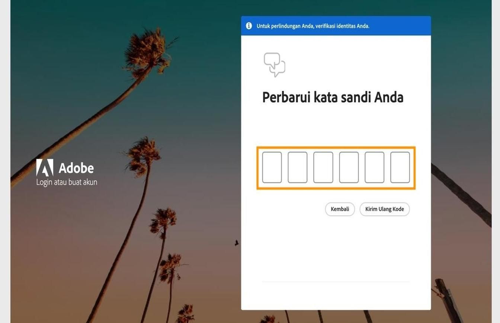The width and height of the screenshot is (500, 323).
Task: Click the info icon in blue banner
Action: click(249, 26)
